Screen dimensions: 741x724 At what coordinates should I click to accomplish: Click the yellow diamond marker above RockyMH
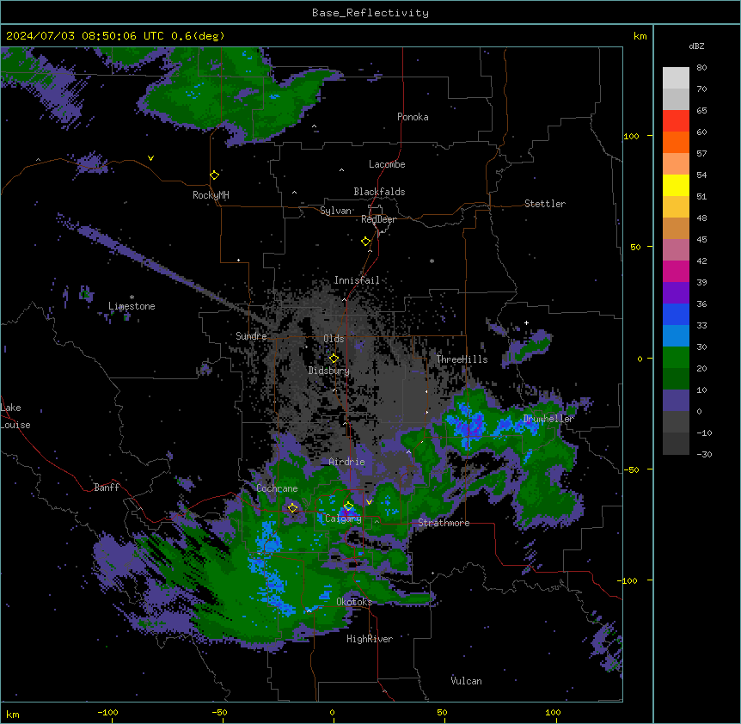click(214, 175)
